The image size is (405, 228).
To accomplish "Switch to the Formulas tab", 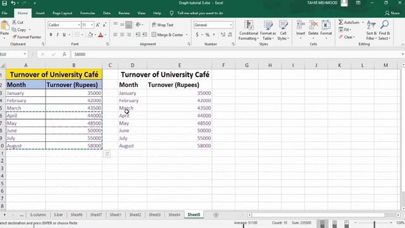I will (87, 13).
